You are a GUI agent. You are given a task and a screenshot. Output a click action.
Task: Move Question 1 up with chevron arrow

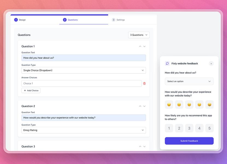point(140,46)
